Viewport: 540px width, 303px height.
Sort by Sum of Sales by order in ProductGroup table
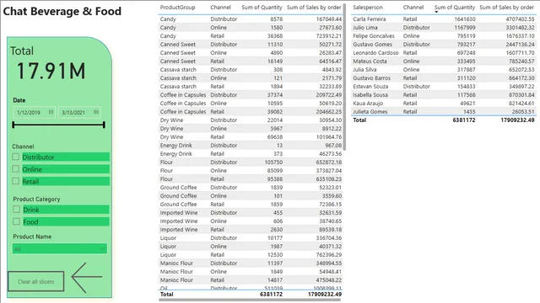click(x=314, y=8)
